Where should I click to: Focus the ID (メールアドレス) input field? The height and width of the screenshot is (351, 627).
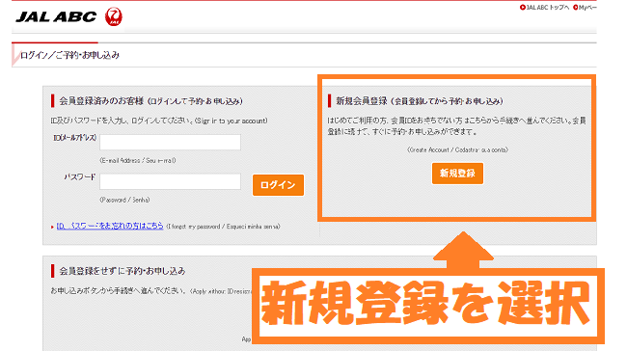pos(171,143)
